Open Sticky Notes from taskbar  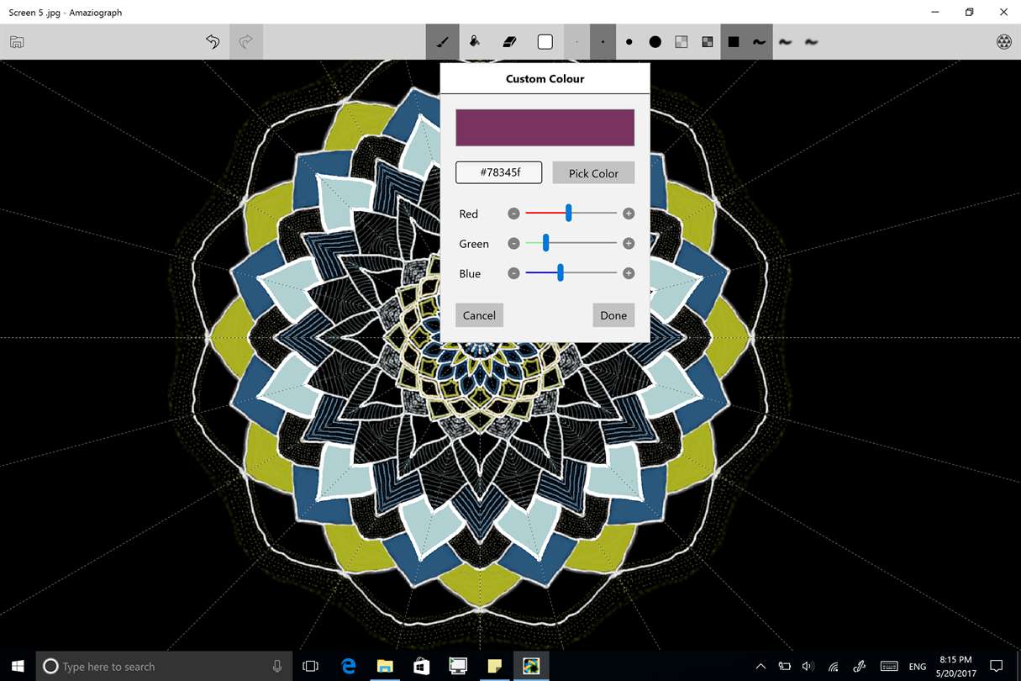(x=495, y=666)
